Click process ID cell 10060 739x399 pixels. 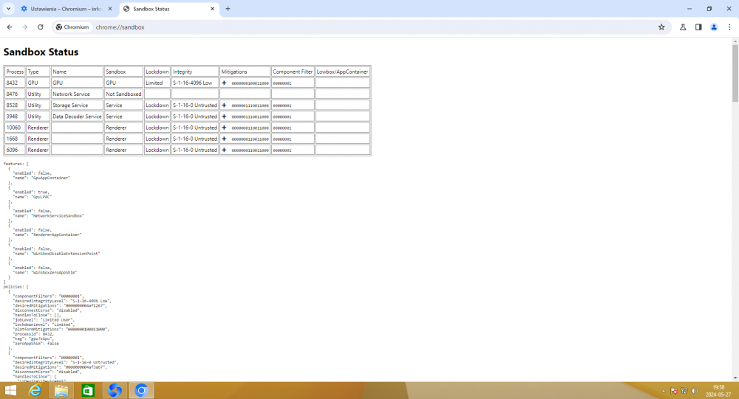click(15, 128)
